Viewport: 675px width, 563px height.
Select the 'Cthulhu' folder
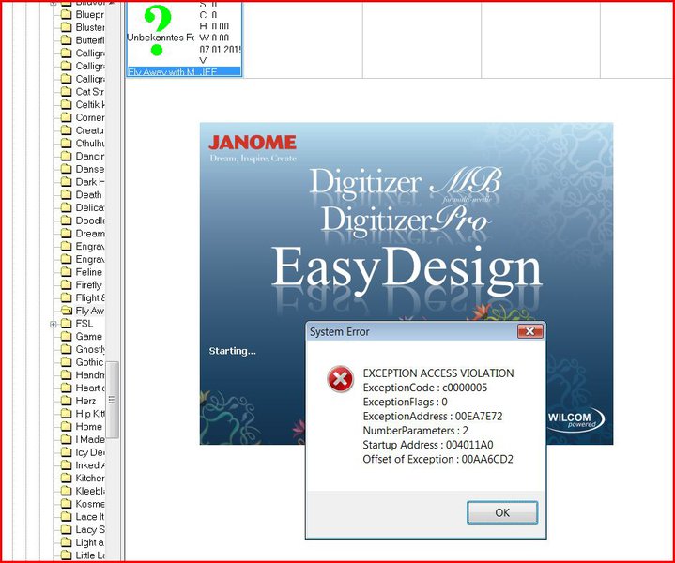coord(89,144)
